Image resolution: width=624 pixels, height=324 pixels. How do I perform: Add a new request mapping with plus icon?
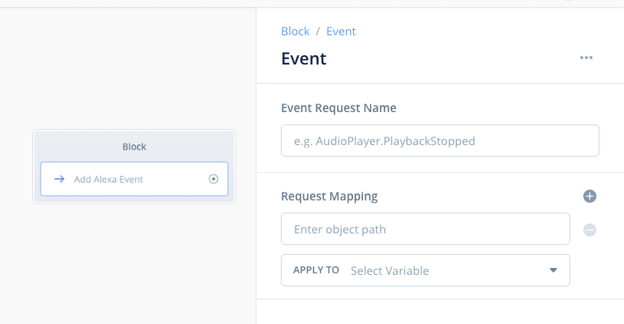(589, 197)
